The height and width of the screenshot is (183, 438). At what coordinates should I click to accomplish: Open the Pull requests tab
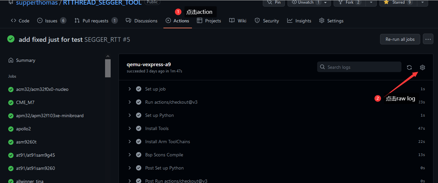tap(96, 21)
